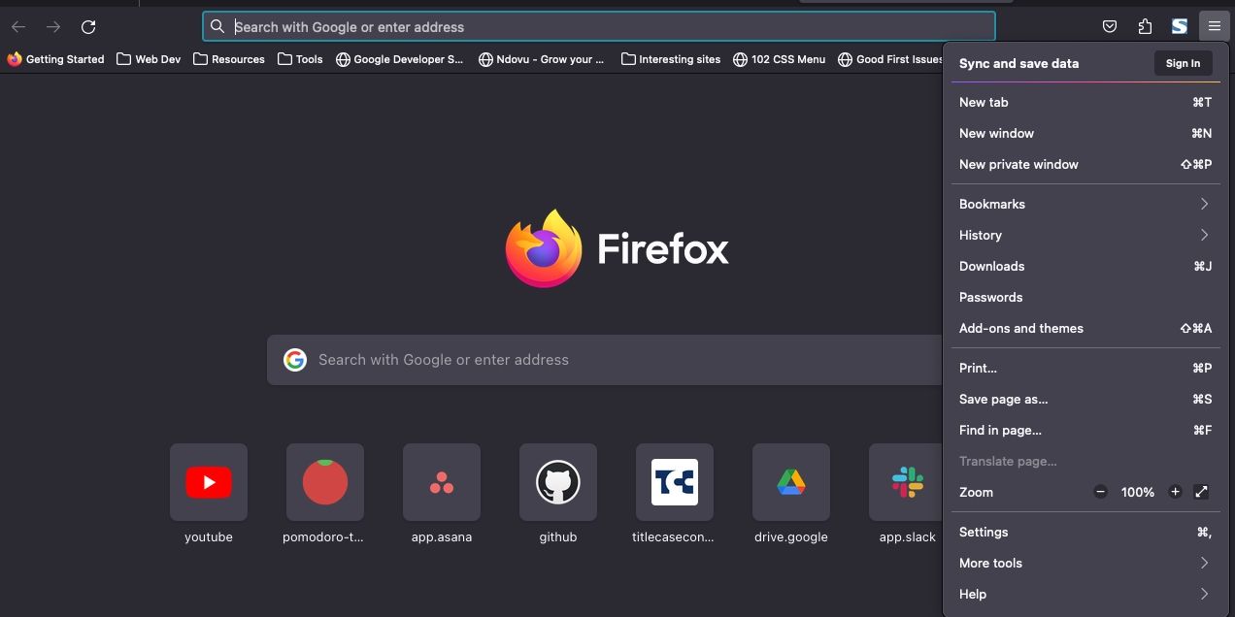The height and width of the screenshot is (617, 1235).
Task: Go forward one page
Action: (x=53, y=26)
